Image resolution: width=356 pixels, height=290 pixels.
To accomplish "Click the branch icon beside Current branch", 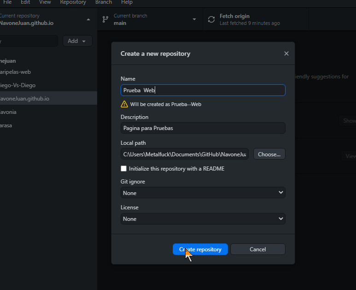I will point(105,19).
